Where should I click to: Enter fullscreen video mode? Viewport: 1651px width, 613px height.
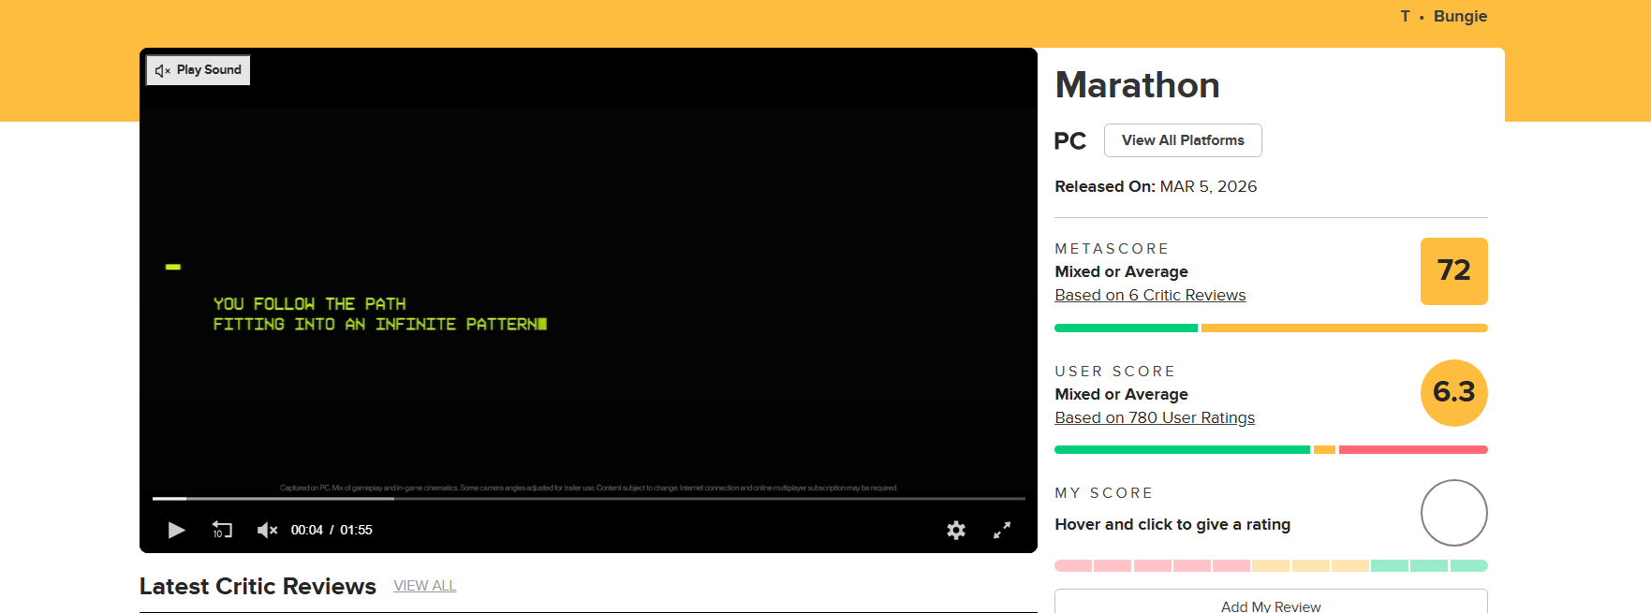point(1002,531)
